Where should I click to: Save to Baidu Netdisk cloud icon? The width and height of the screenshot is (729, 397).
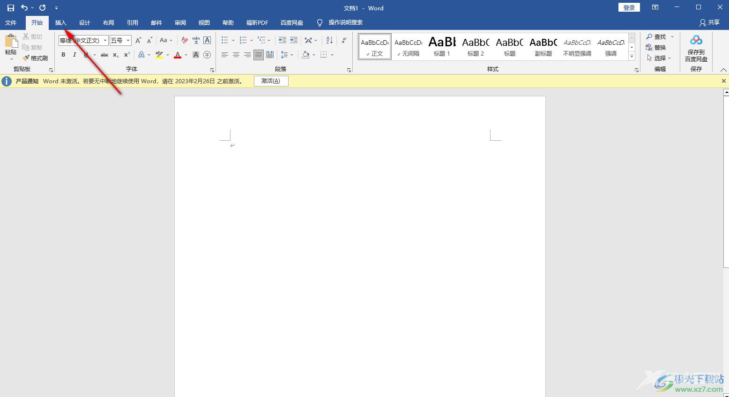(696, 40)
